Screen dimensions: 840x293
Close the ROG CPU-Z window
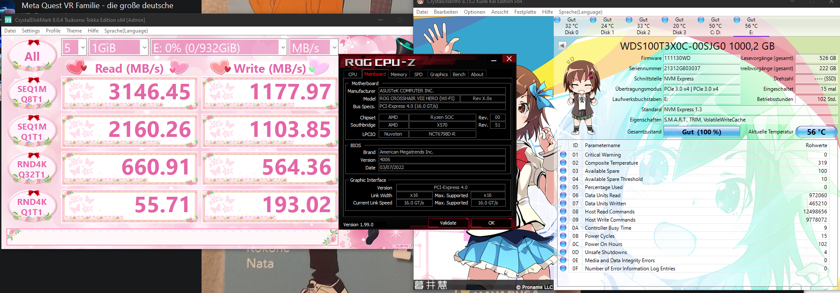pos(509,59)
